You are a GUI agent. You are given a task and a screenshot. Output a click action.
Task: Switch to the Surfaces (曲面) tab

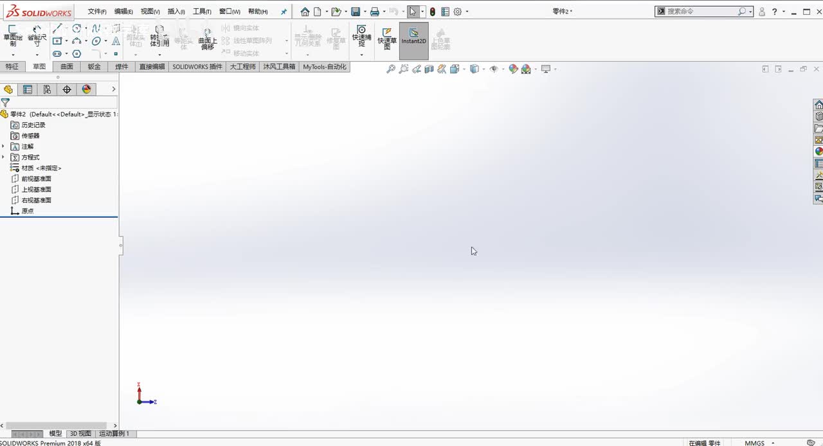[x=67, y=67]
